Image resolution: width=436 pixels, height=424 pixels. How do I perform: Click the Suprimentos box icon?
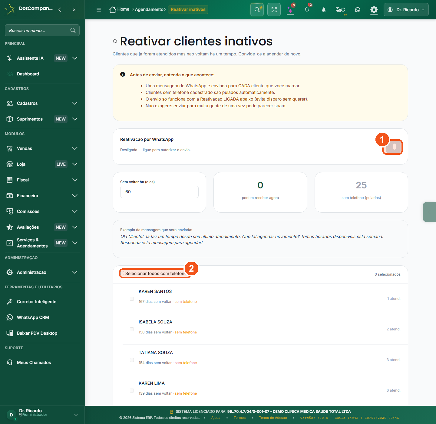pyautogui.click(x=10, y=119)
